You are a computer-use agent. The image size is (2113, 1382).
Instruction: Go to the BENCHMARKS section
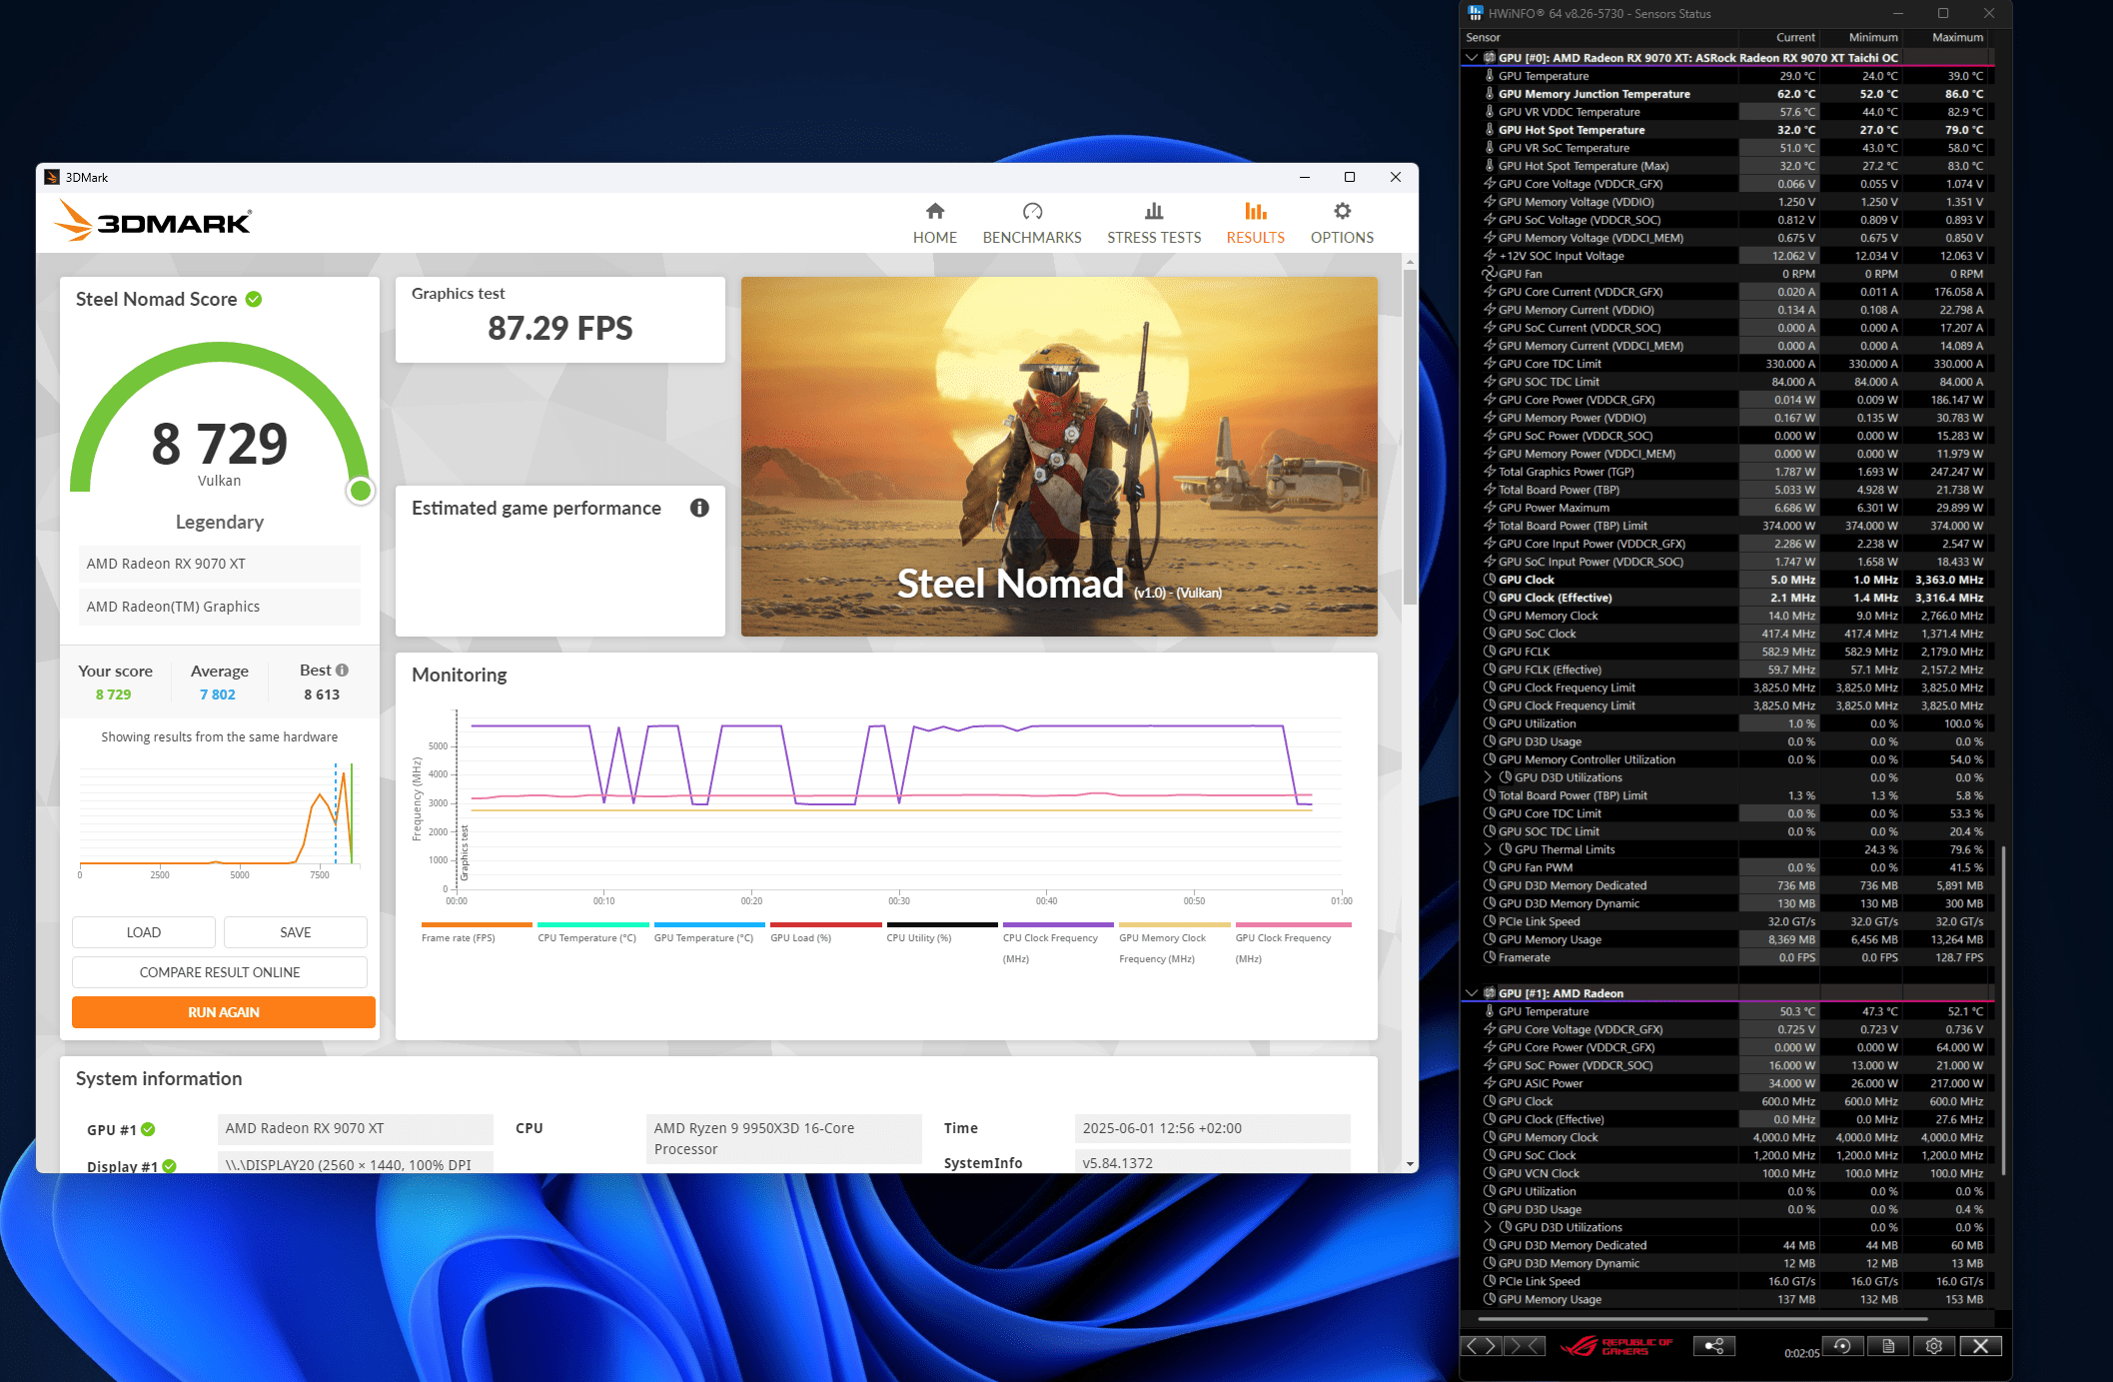click(1032, 223)
